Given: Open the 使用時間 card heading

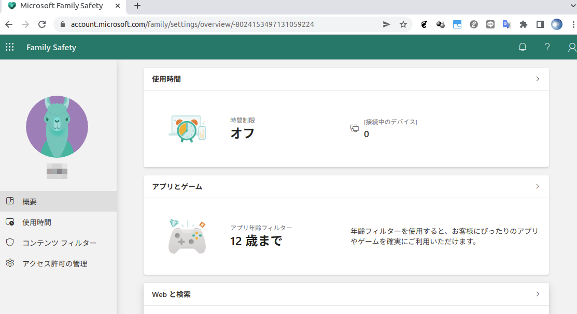Looking at the screenshot, I should coord(166,79).
